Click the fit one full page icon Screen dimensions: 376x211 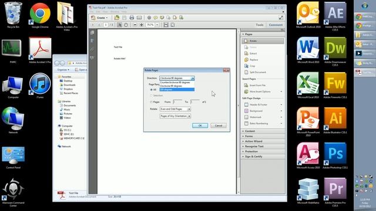[x=172, y=25]
